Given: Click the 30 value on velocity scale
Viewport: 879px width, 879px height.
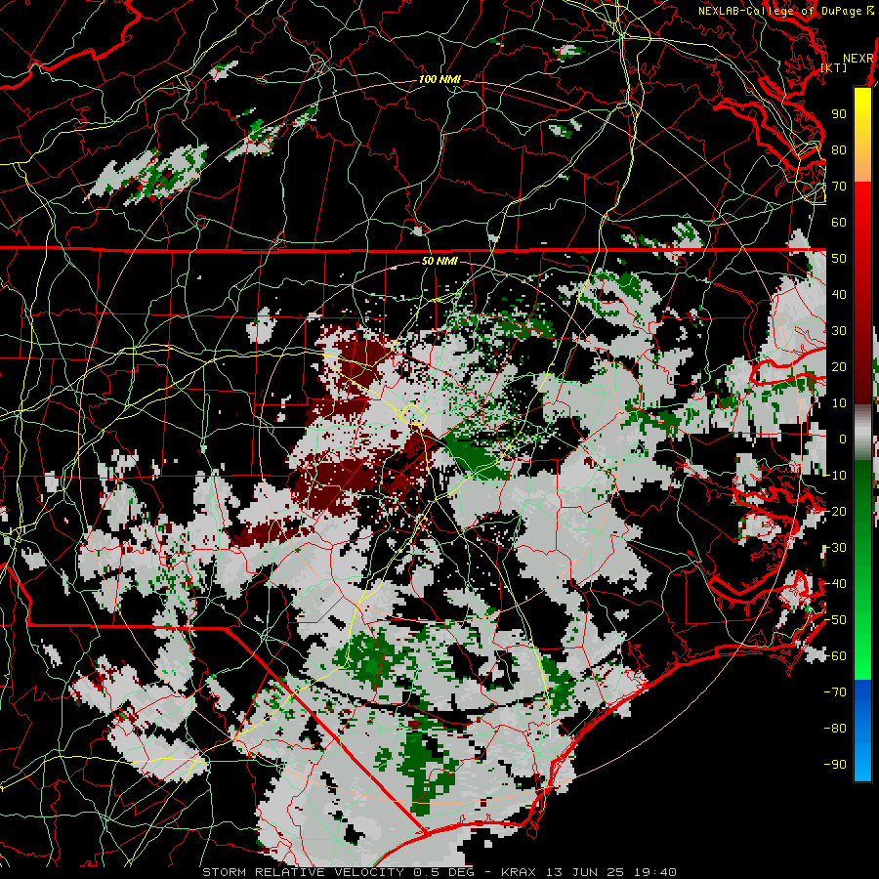Looking at the screenshot, I should (839, 331).
